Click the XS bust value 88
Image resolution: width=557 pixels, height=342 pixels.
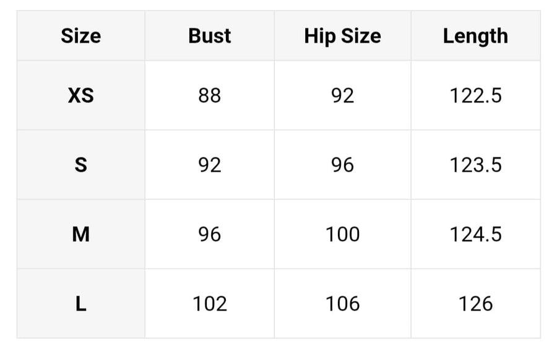210,95
